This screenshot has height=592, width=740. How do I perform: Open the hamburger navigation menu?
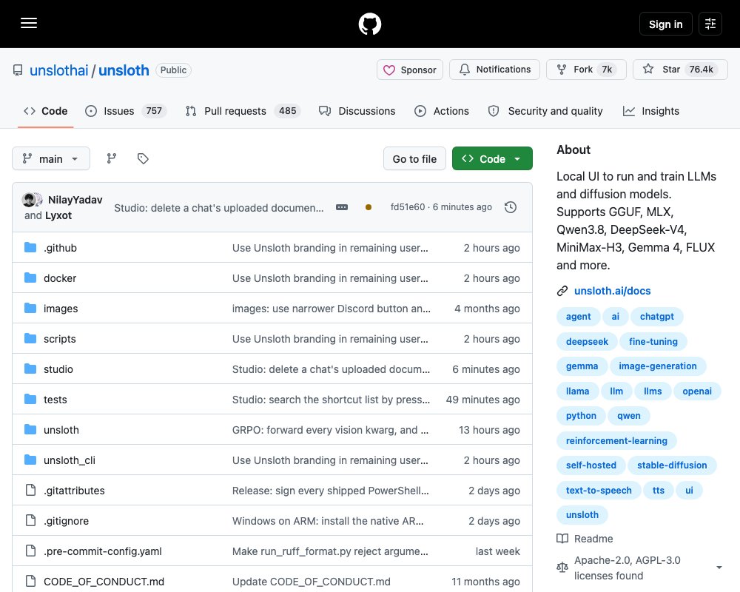click(29, 23)
